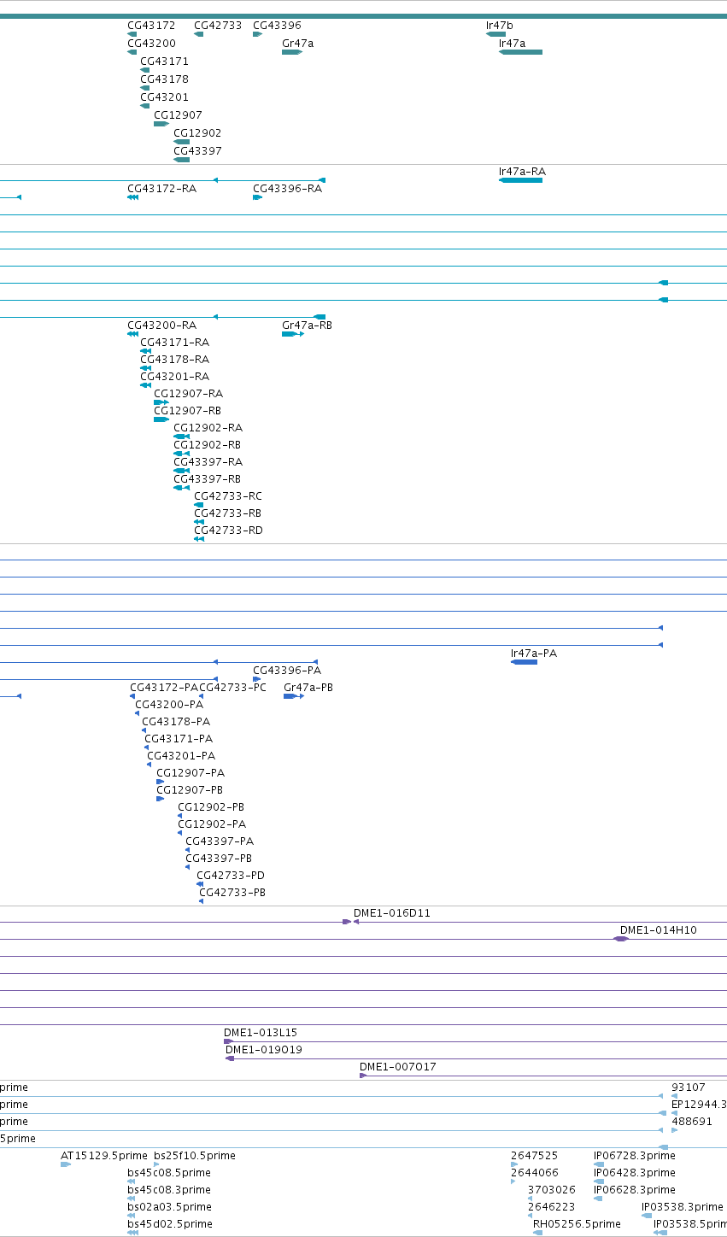Click the DME1-019O19 feature label
This screenshot has width=727, height=1237.
264,1050
